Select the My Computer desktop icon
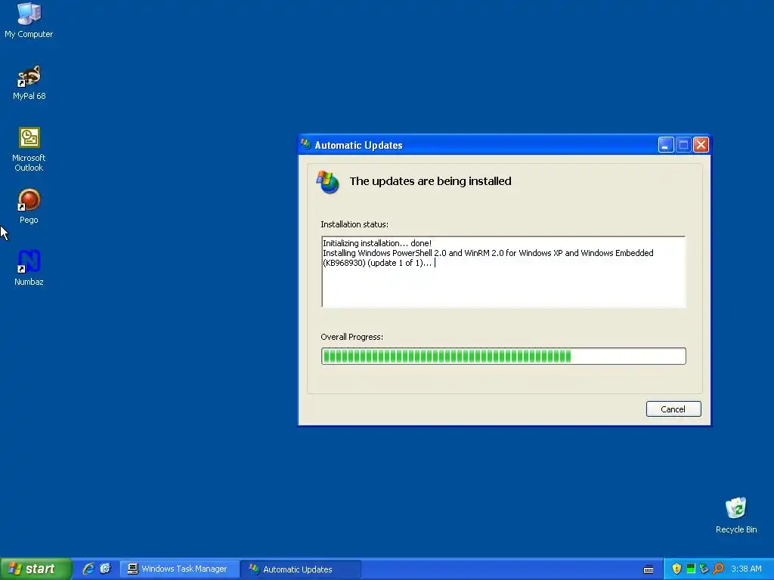Screen dimensions: 774x580 (29, 20)
